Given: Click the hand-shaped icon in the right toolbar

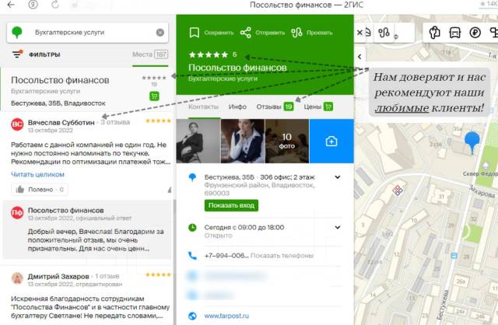Looking at the screenshot, I should click(434, 33).
